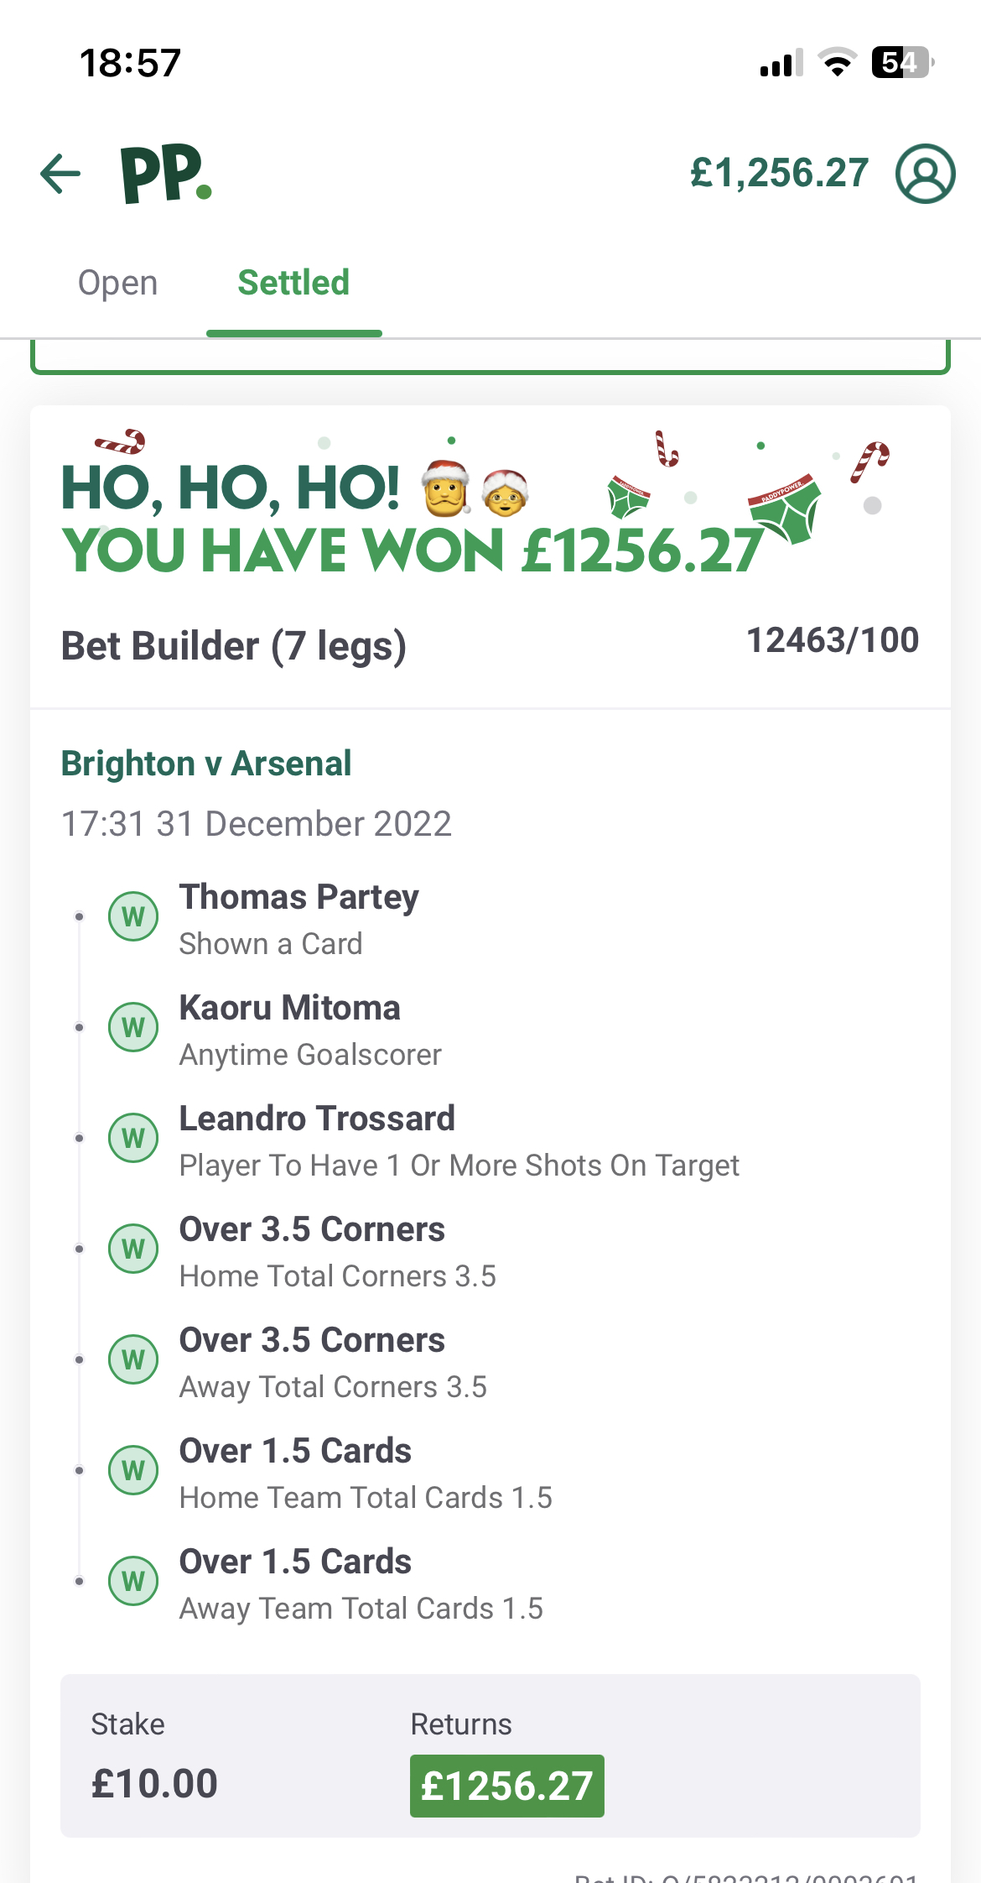Select the Settled tab

coord(293,283)
